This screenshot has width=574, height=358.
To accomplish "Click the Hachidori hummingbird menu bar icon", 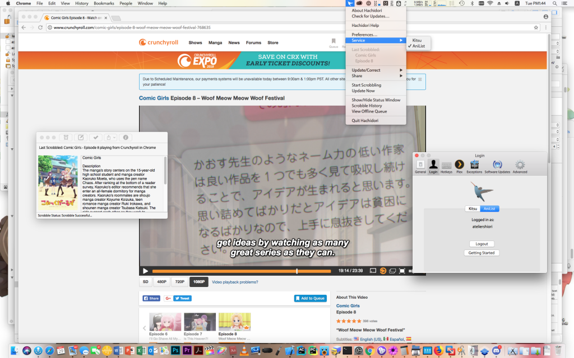I will [x=350, y=3].
